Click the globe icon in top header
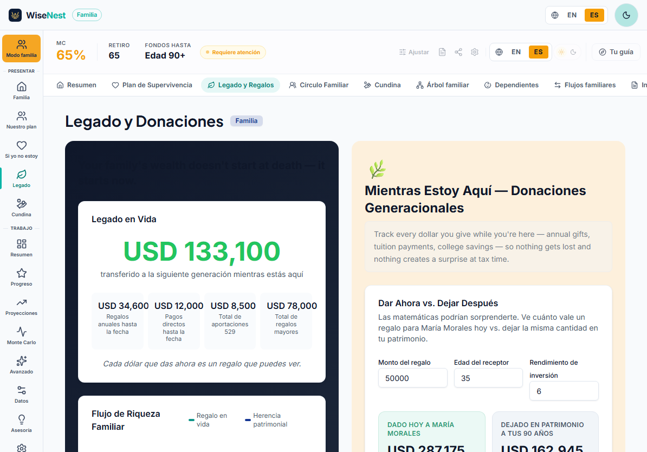The image size is (647, 452). pos(555,15)
